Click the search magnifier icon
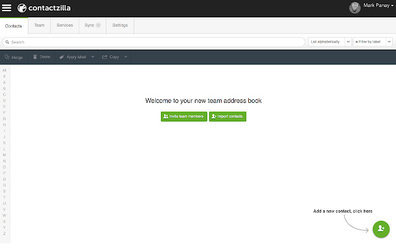 7,42
